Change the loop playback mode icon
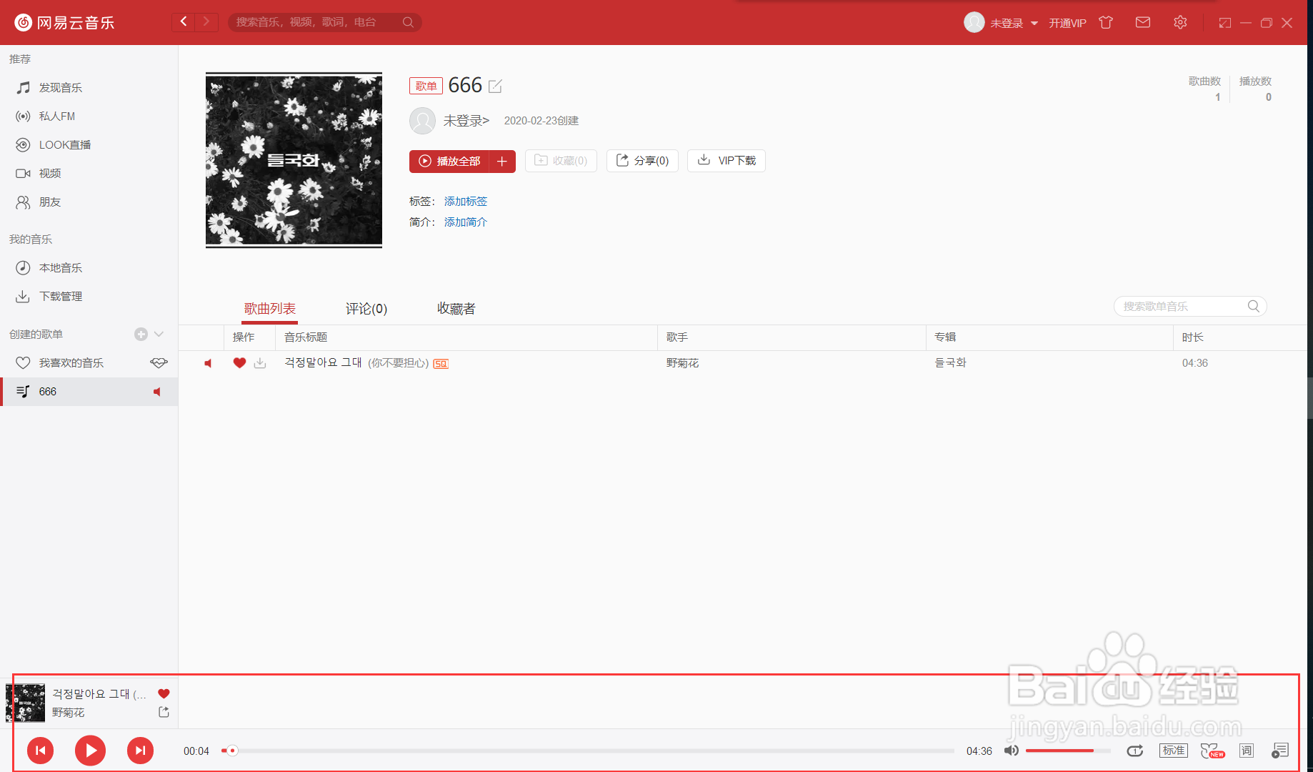This screenshot has height=772, width=1313. coord(1134,751)
